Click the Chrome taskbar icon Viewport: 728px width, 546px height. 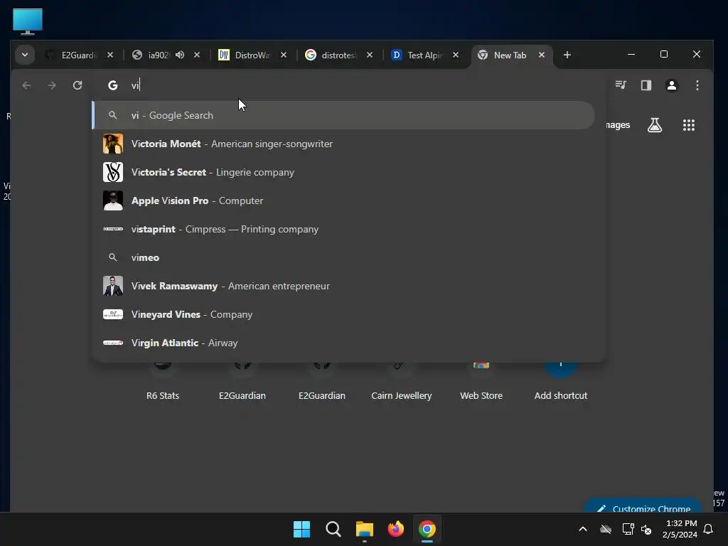(x=427, y=529)
